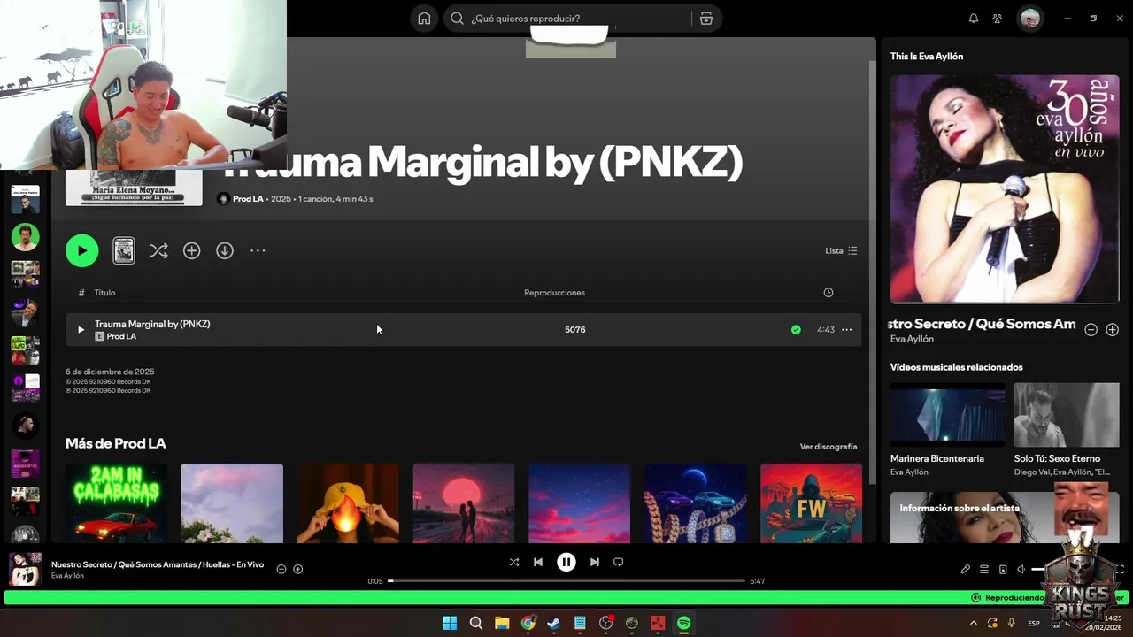Click the song progress bar
Screen dimensions: 1133x637
[566, 581]
